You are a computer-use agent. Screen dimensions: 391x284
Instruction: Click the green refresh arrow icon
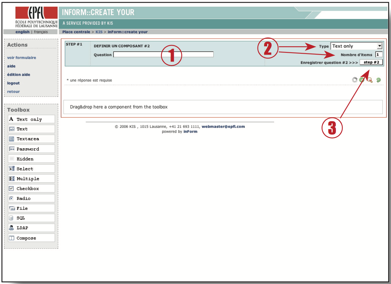pyautogui.click(x=378, y=80)
